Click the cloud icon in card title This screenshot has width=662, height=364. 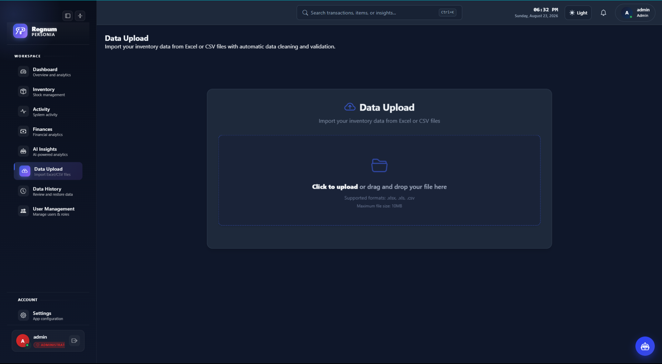click(x=350, y=107)
